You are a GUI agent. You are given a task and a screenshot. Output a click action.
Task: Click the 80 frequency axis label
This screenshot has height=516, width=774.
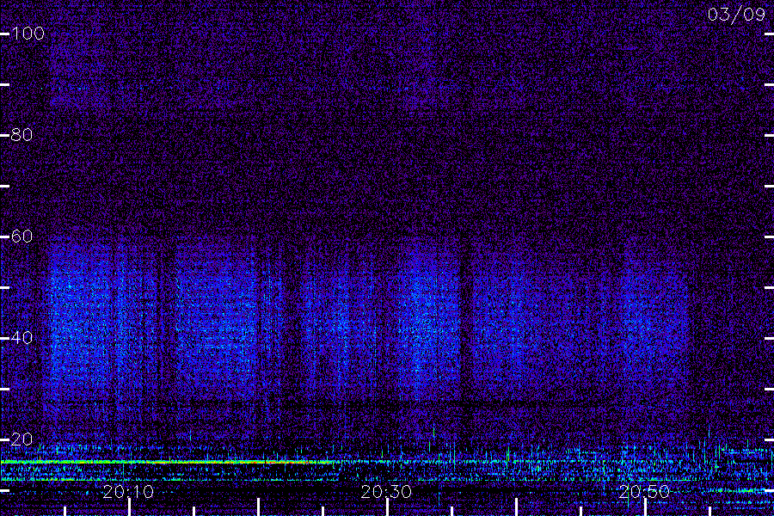click(21, 135)
